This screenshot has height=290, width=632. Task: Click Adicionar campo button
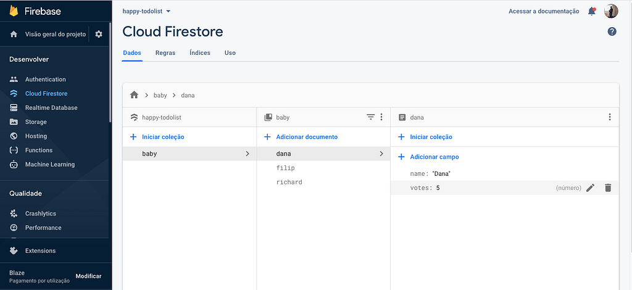point(434,157)
